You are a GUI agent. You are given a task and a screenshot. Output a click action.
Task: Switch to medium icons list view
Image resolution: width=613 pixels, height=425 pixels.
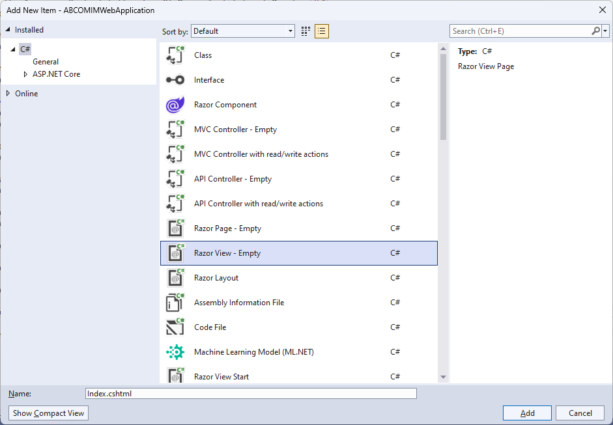click(322, 31)
